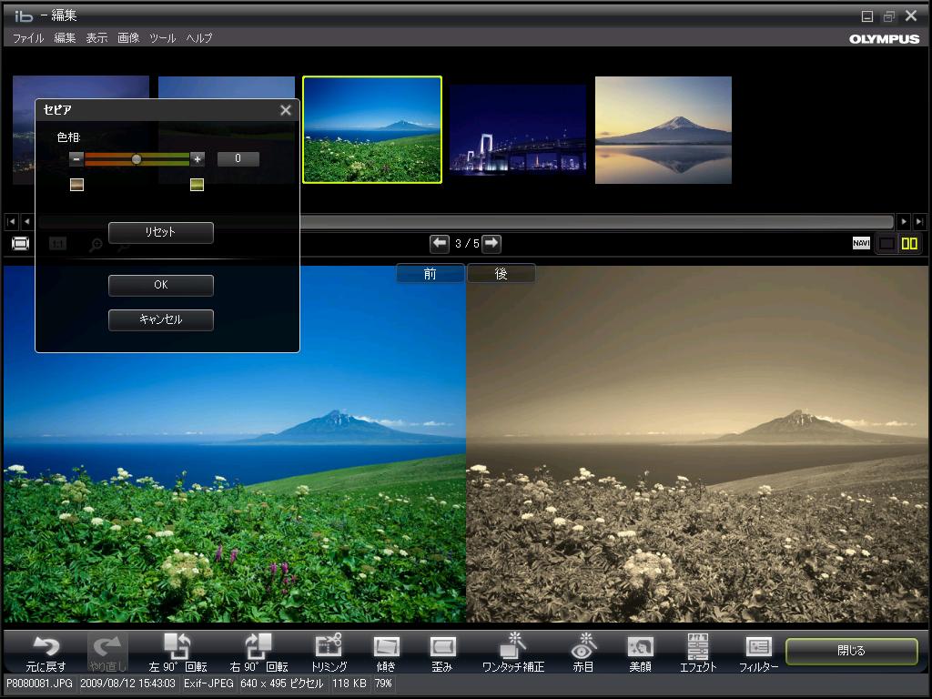This screenshot has width=932, height=699.
Task: Select the reddish sepia tone swatch
Action: click(76, 185)
